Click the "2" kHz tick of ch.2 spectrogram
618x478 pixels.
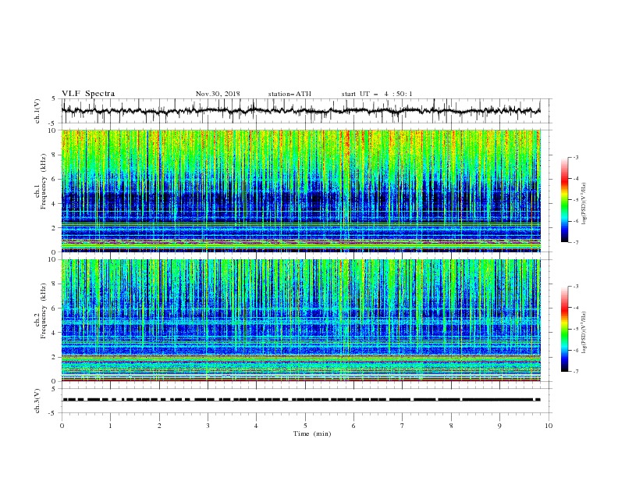[x=55, y=357]
